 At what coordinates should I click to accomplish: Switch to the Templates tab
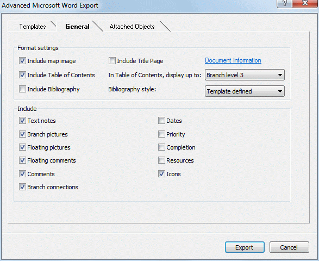pos(33,27)
